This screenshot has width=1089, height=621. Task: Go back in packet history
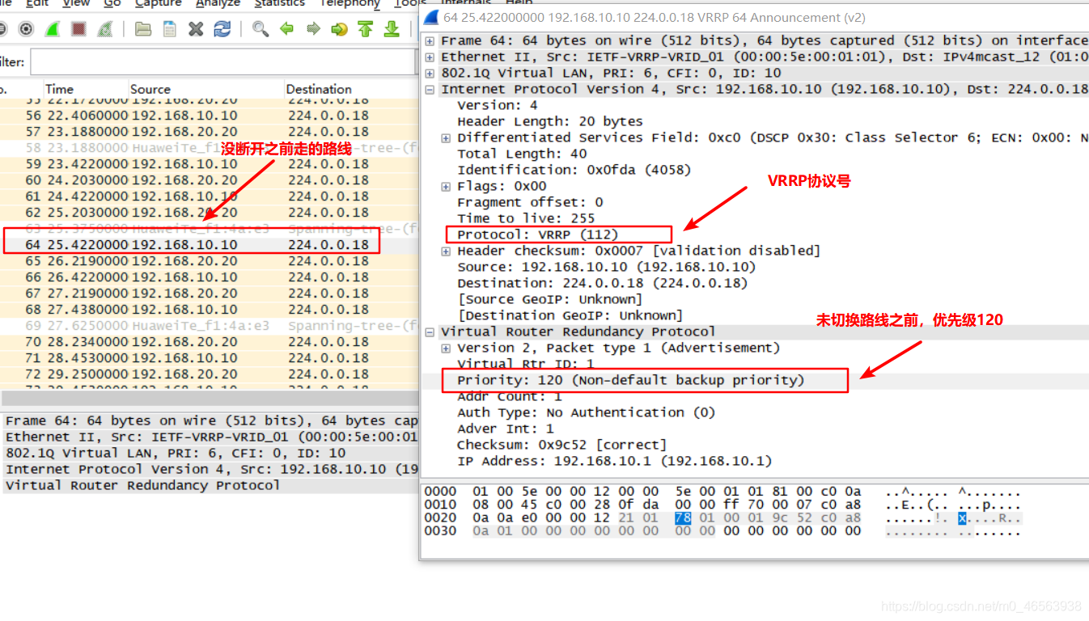point(286,29)
